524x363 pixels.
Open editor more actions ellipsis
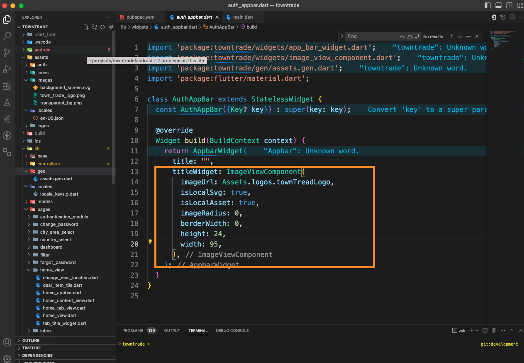pyautogui.click(x=520, y=17)
